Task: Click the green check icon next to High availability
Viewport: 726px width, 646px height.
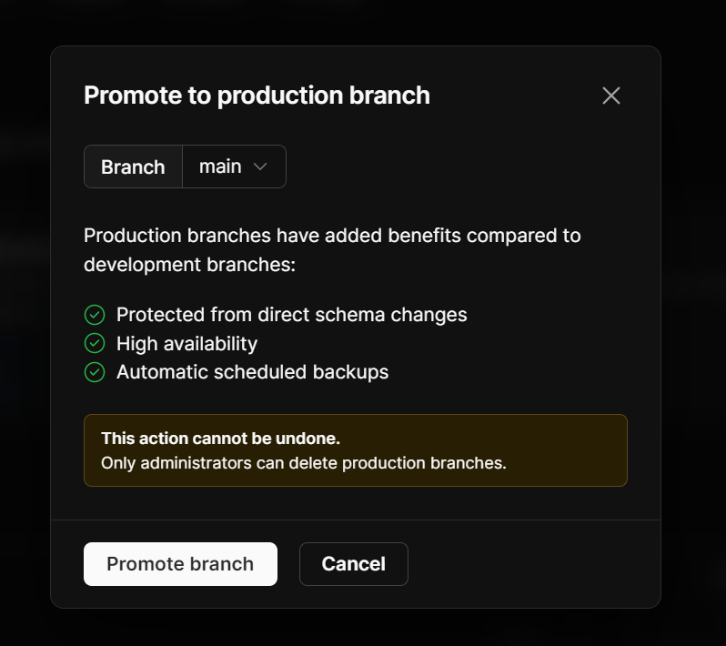Action: click(x=95, y=344)
